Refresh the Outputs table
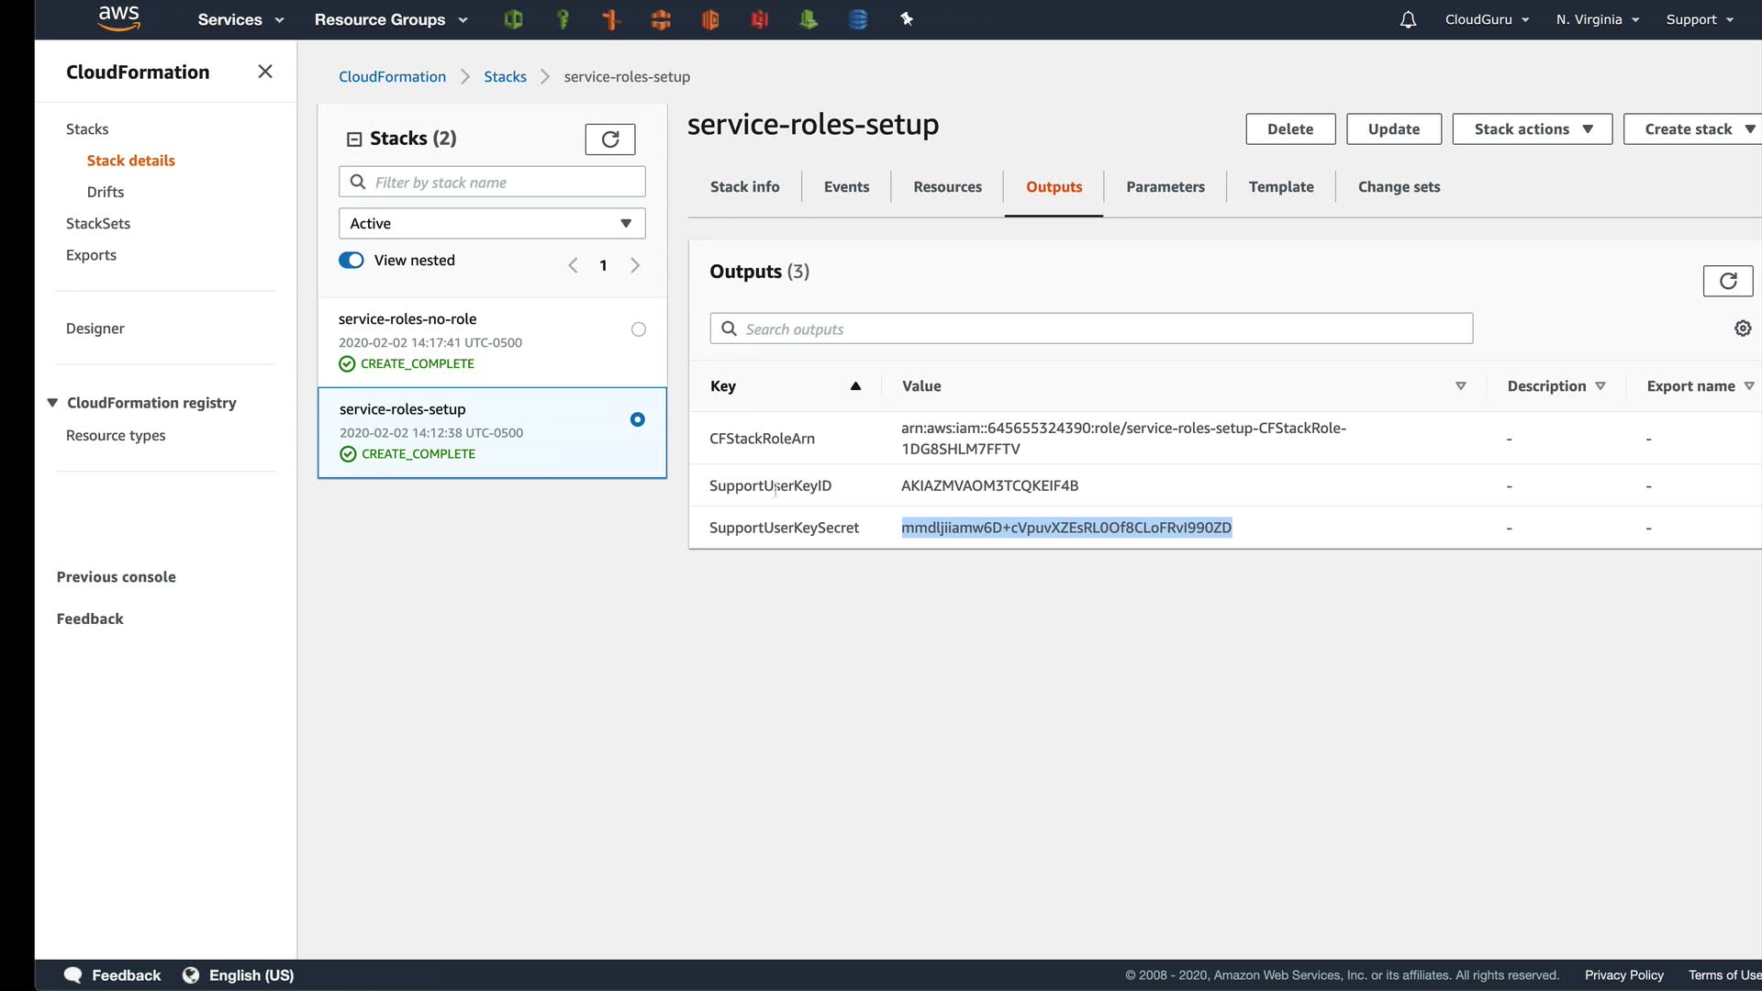This screenshot has width=1762, height=991. coord(1727,281)
